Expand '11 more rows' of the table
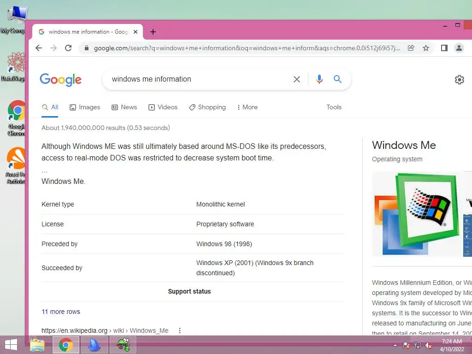472x354 pixels. 61,312
